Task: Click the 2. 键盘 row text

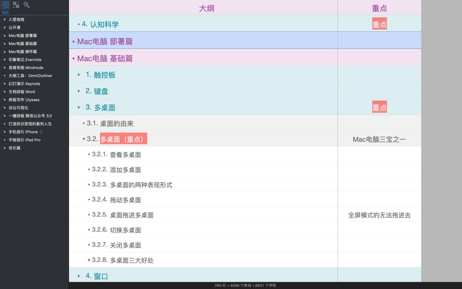Action: click(x=97, y=91)
